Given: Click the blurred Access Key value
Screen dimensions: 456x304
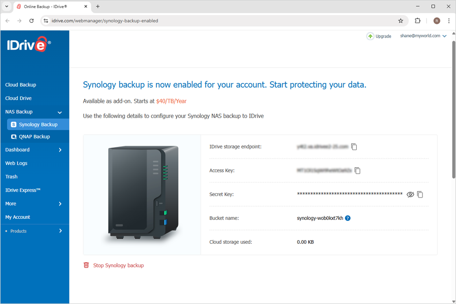Looking at the screenshot, I should coord(324,170).
